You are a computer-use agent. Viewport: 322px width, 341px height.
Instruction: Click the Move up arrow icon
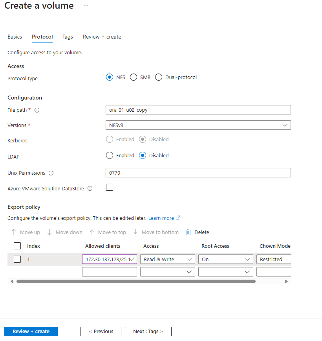coord(14,232)
